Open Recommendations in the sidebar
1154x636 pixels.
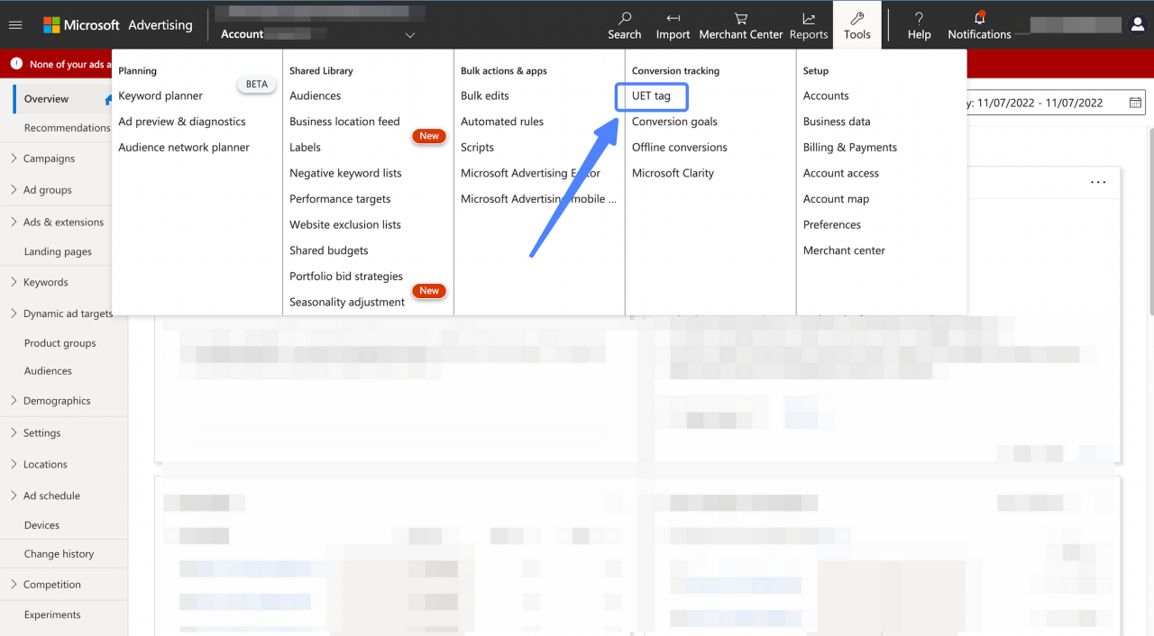tap(67, 128)
